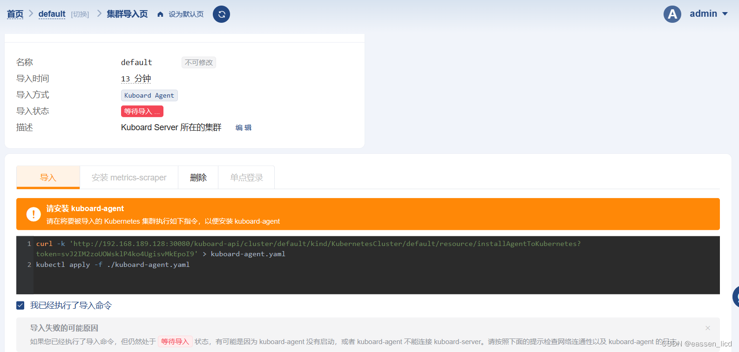The width and height of the screenshot is (739, 352).
Task: Click the circular refresh icon in header
Action: (221, 14)
